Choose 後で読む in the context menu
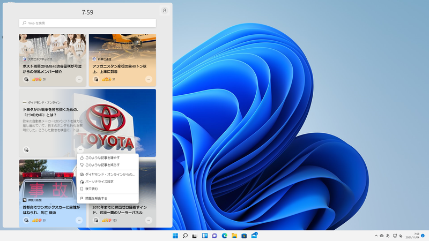The height and width of the screenshot is (241, 429). point(108,189)
